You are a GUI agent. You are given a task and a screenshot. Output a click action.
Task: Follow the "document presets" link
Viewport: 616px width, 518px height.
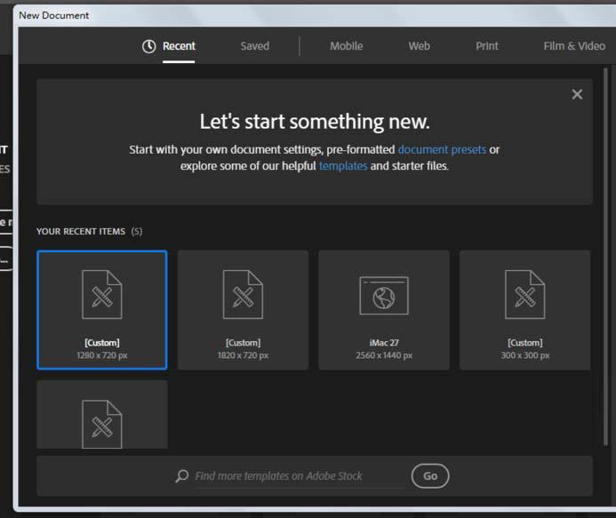pos(442,149)
